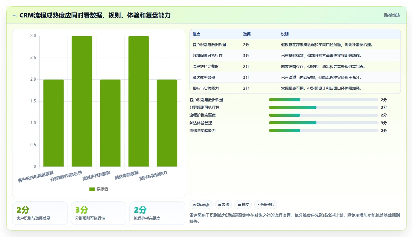Click the 流程护栏完整度 bar in the chart
The image size is (413, 237).
coord(110,123)
